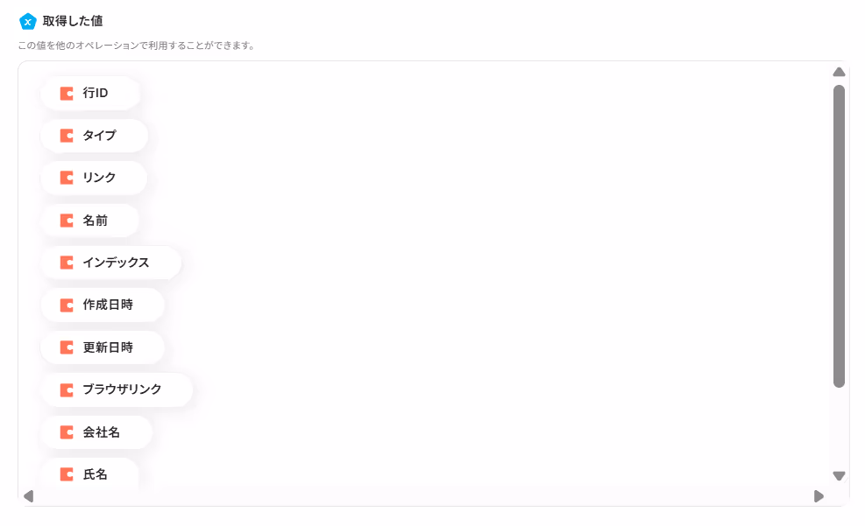Click the Coda icon beside 更新日時
The height and width of the screenshot is (526, 865).
pos(67,347)
